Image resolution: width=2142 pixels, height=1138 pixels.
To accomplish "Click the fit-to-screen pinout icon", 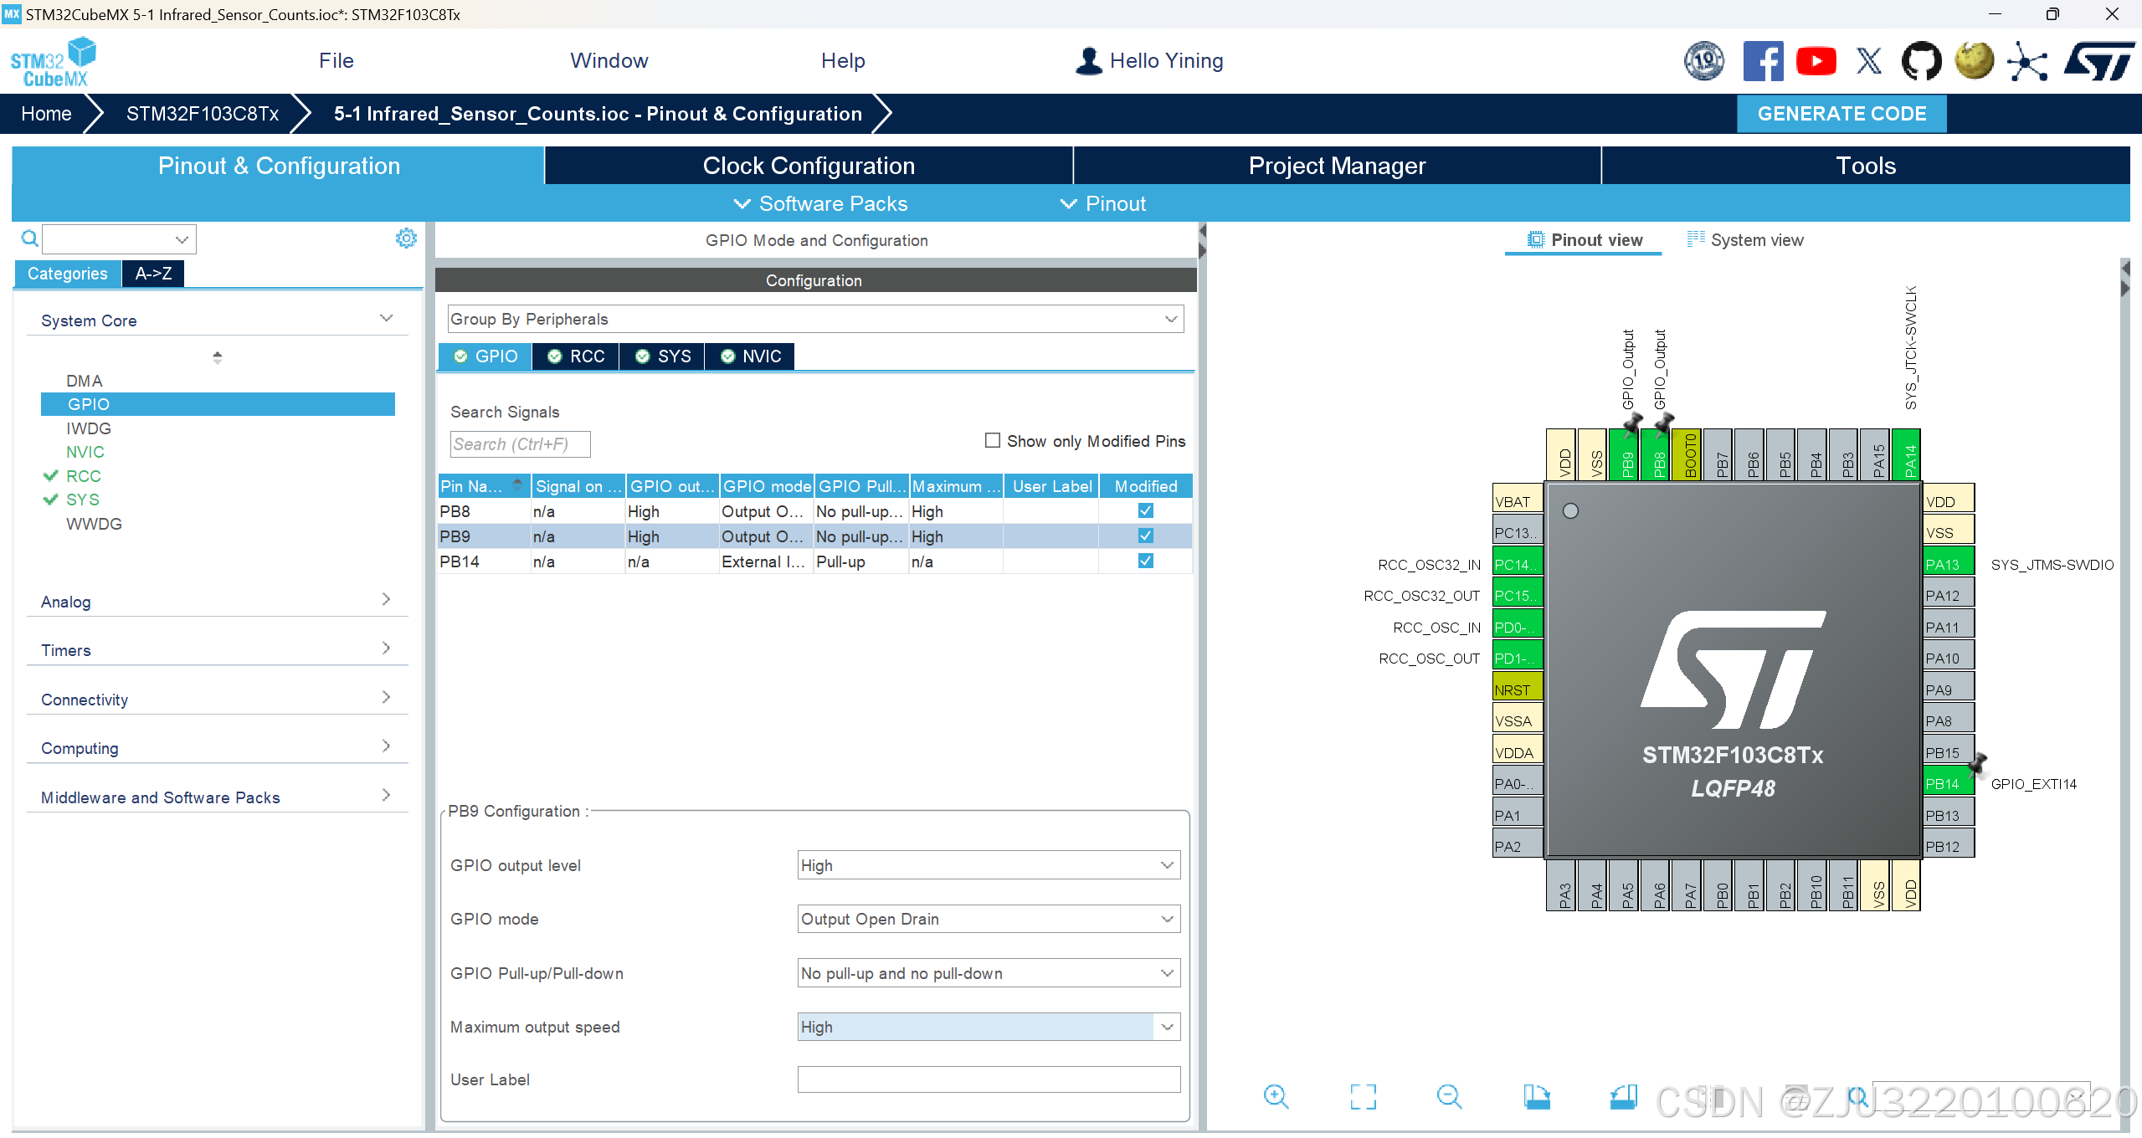I will tap(1363, 1096).
